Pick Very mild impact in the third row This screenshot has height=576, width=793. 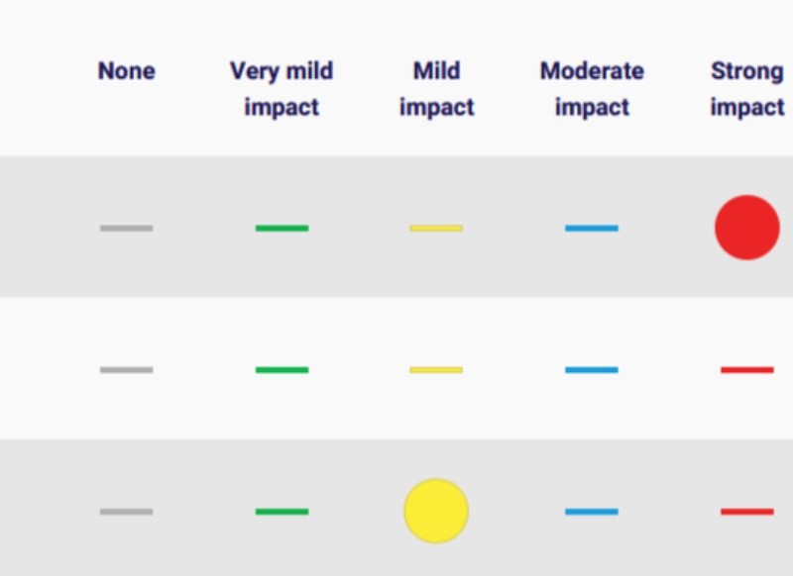pos(282,512)
